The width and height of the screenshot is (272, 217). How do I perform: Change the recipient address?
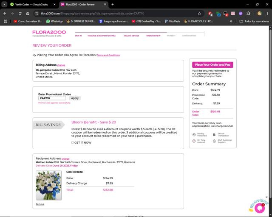(x=65, y=159)
